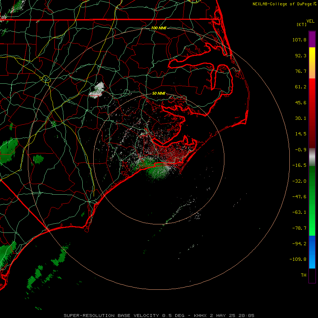Click the purple segment of color bar
The height and width of the screenshot is (318, 318).
coord(312,39)
